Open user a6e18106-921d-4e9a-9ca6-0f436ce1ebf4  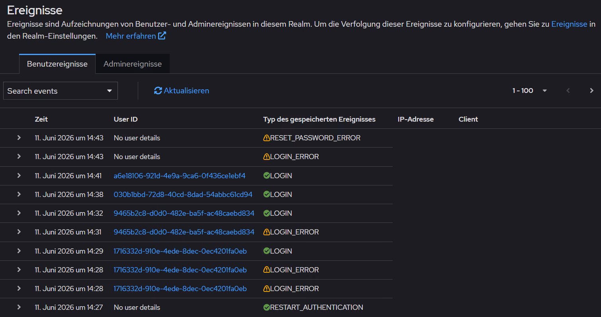point(180,176)
